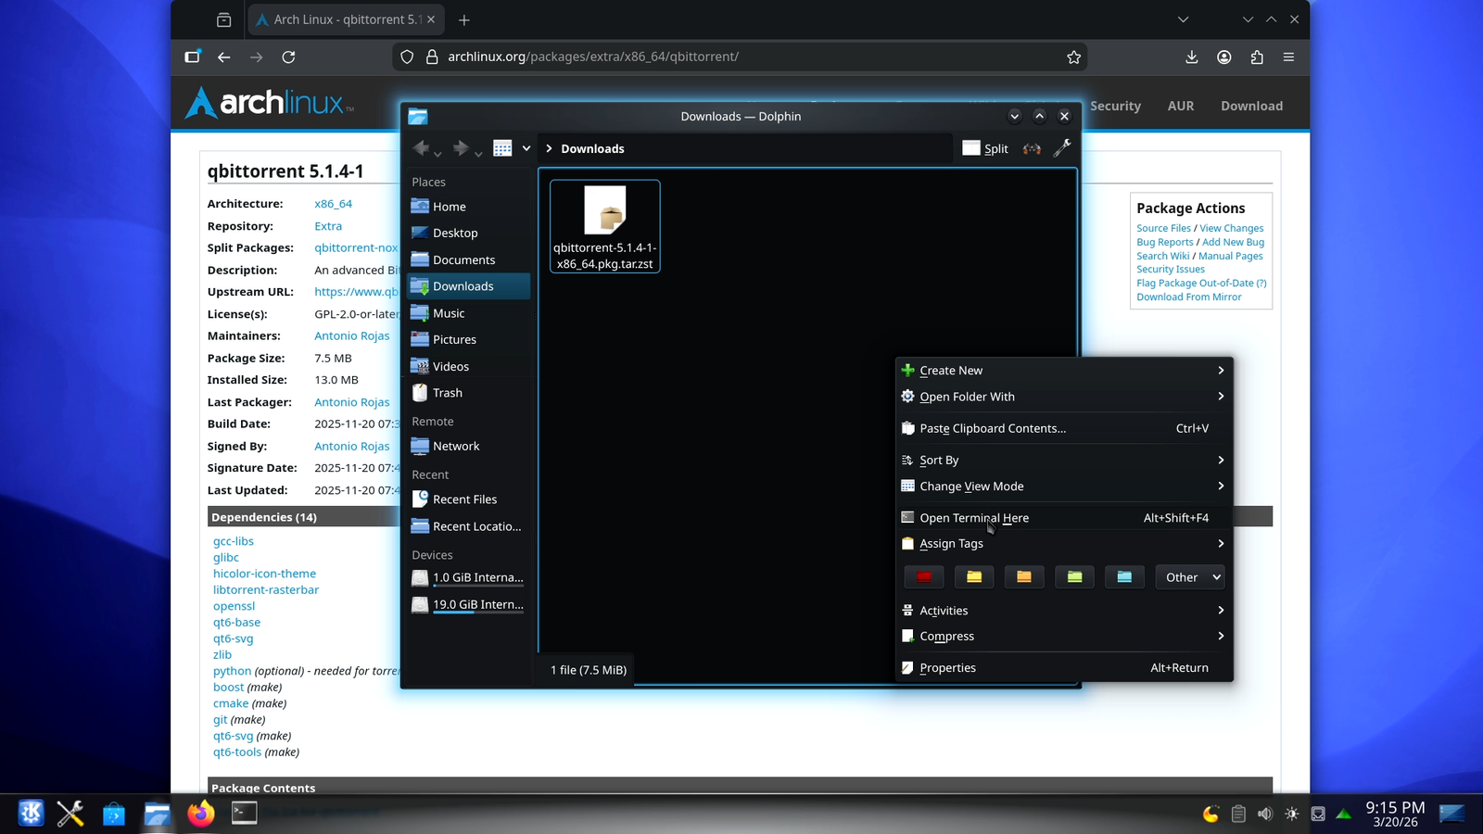Expand the Create New submenu
The image size is (1483, 834).
click(1064, 371)
